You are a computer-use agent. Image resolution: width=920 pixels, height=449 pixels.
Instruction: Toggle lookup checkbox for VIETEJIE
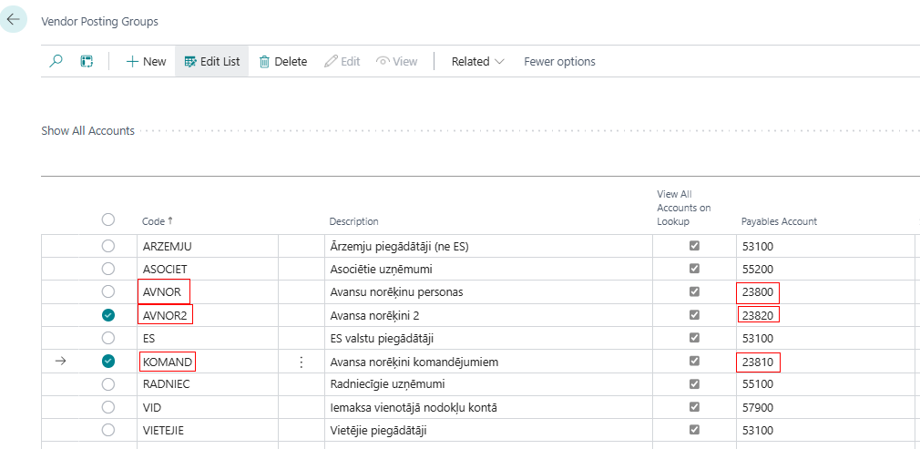point(695,430)
